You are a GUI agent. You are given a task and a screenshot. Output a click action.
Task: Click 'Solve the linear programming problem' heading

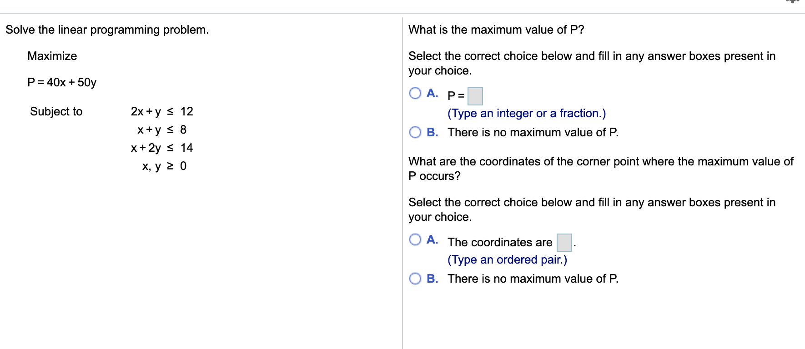point(107,30)
